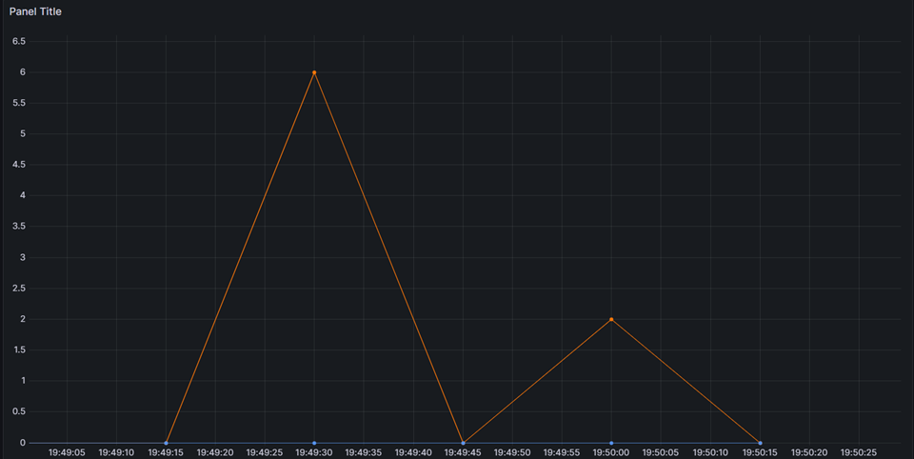Click the 5 y-axis label

click(x=23, y=133)
